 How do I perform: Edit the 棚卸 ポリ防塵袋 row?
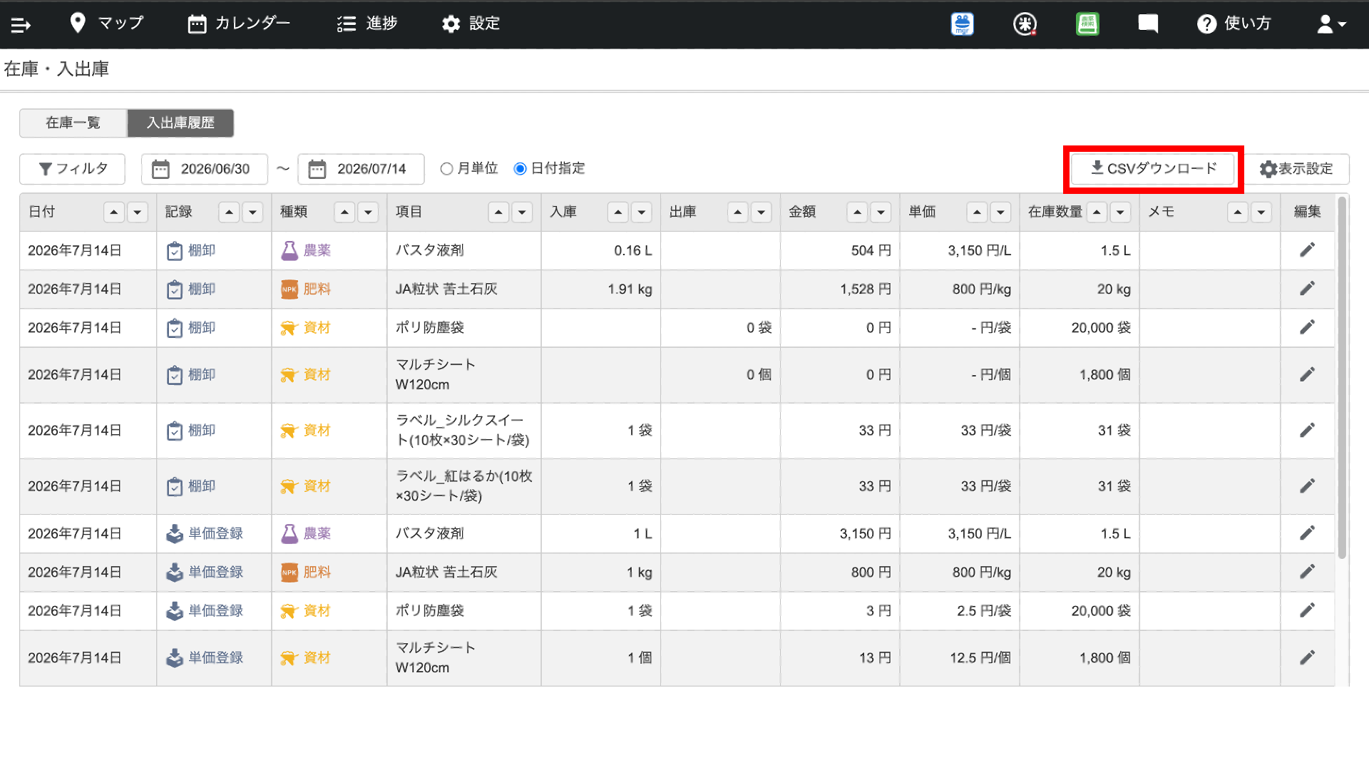click(x=1307, y=327)
